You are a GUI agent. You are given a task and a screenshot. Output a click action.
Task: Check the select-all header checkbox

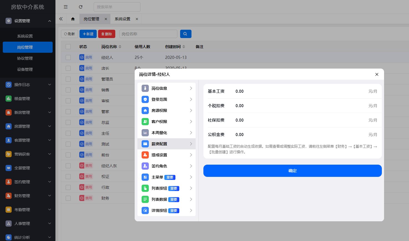[68, 47]
